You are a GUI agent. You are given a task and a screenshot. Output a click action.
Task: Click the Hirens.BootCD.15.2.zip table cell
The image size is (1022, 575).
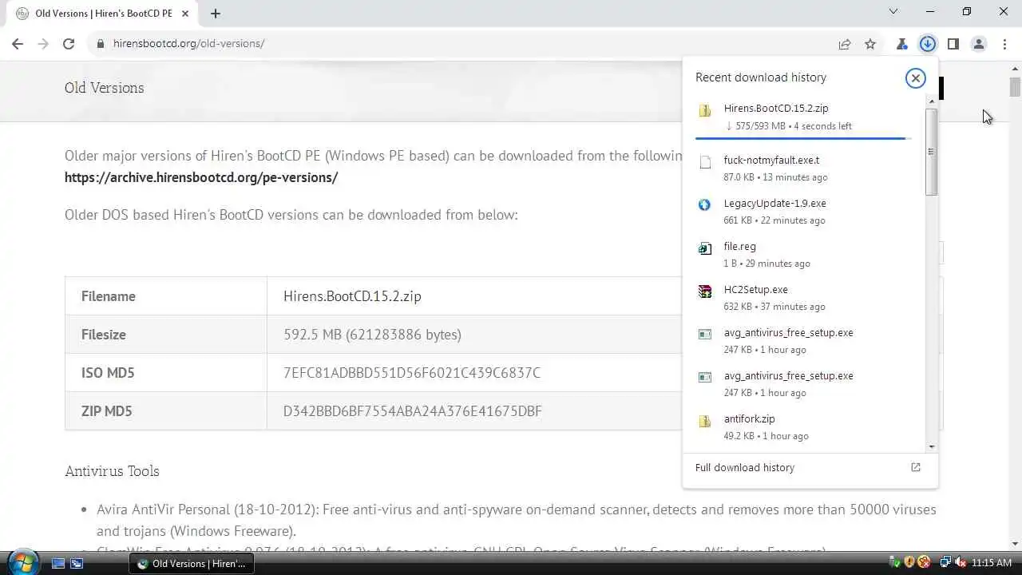(x=352, y=296)
